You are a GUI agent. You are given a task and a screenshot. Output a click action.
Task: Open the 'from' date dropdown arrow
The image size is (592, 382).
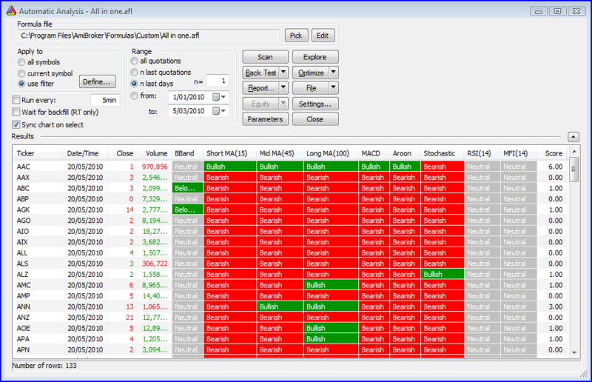click(x=223, y=97)
